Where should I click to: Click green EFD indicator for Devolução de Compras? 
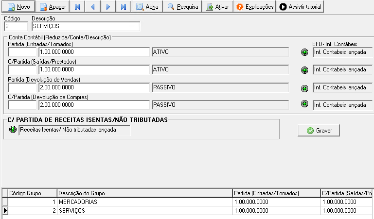304,103
